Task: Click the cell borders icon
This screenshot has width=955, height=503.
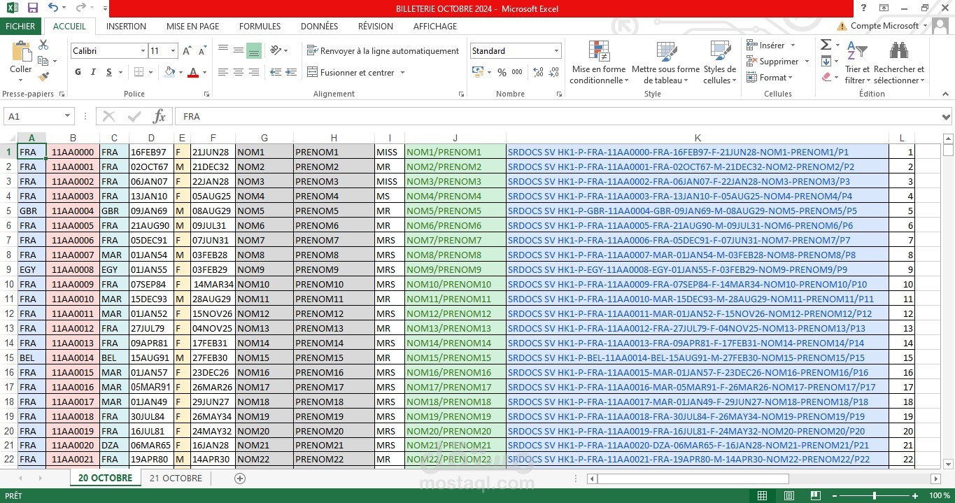Action: (x=139, y=72)
